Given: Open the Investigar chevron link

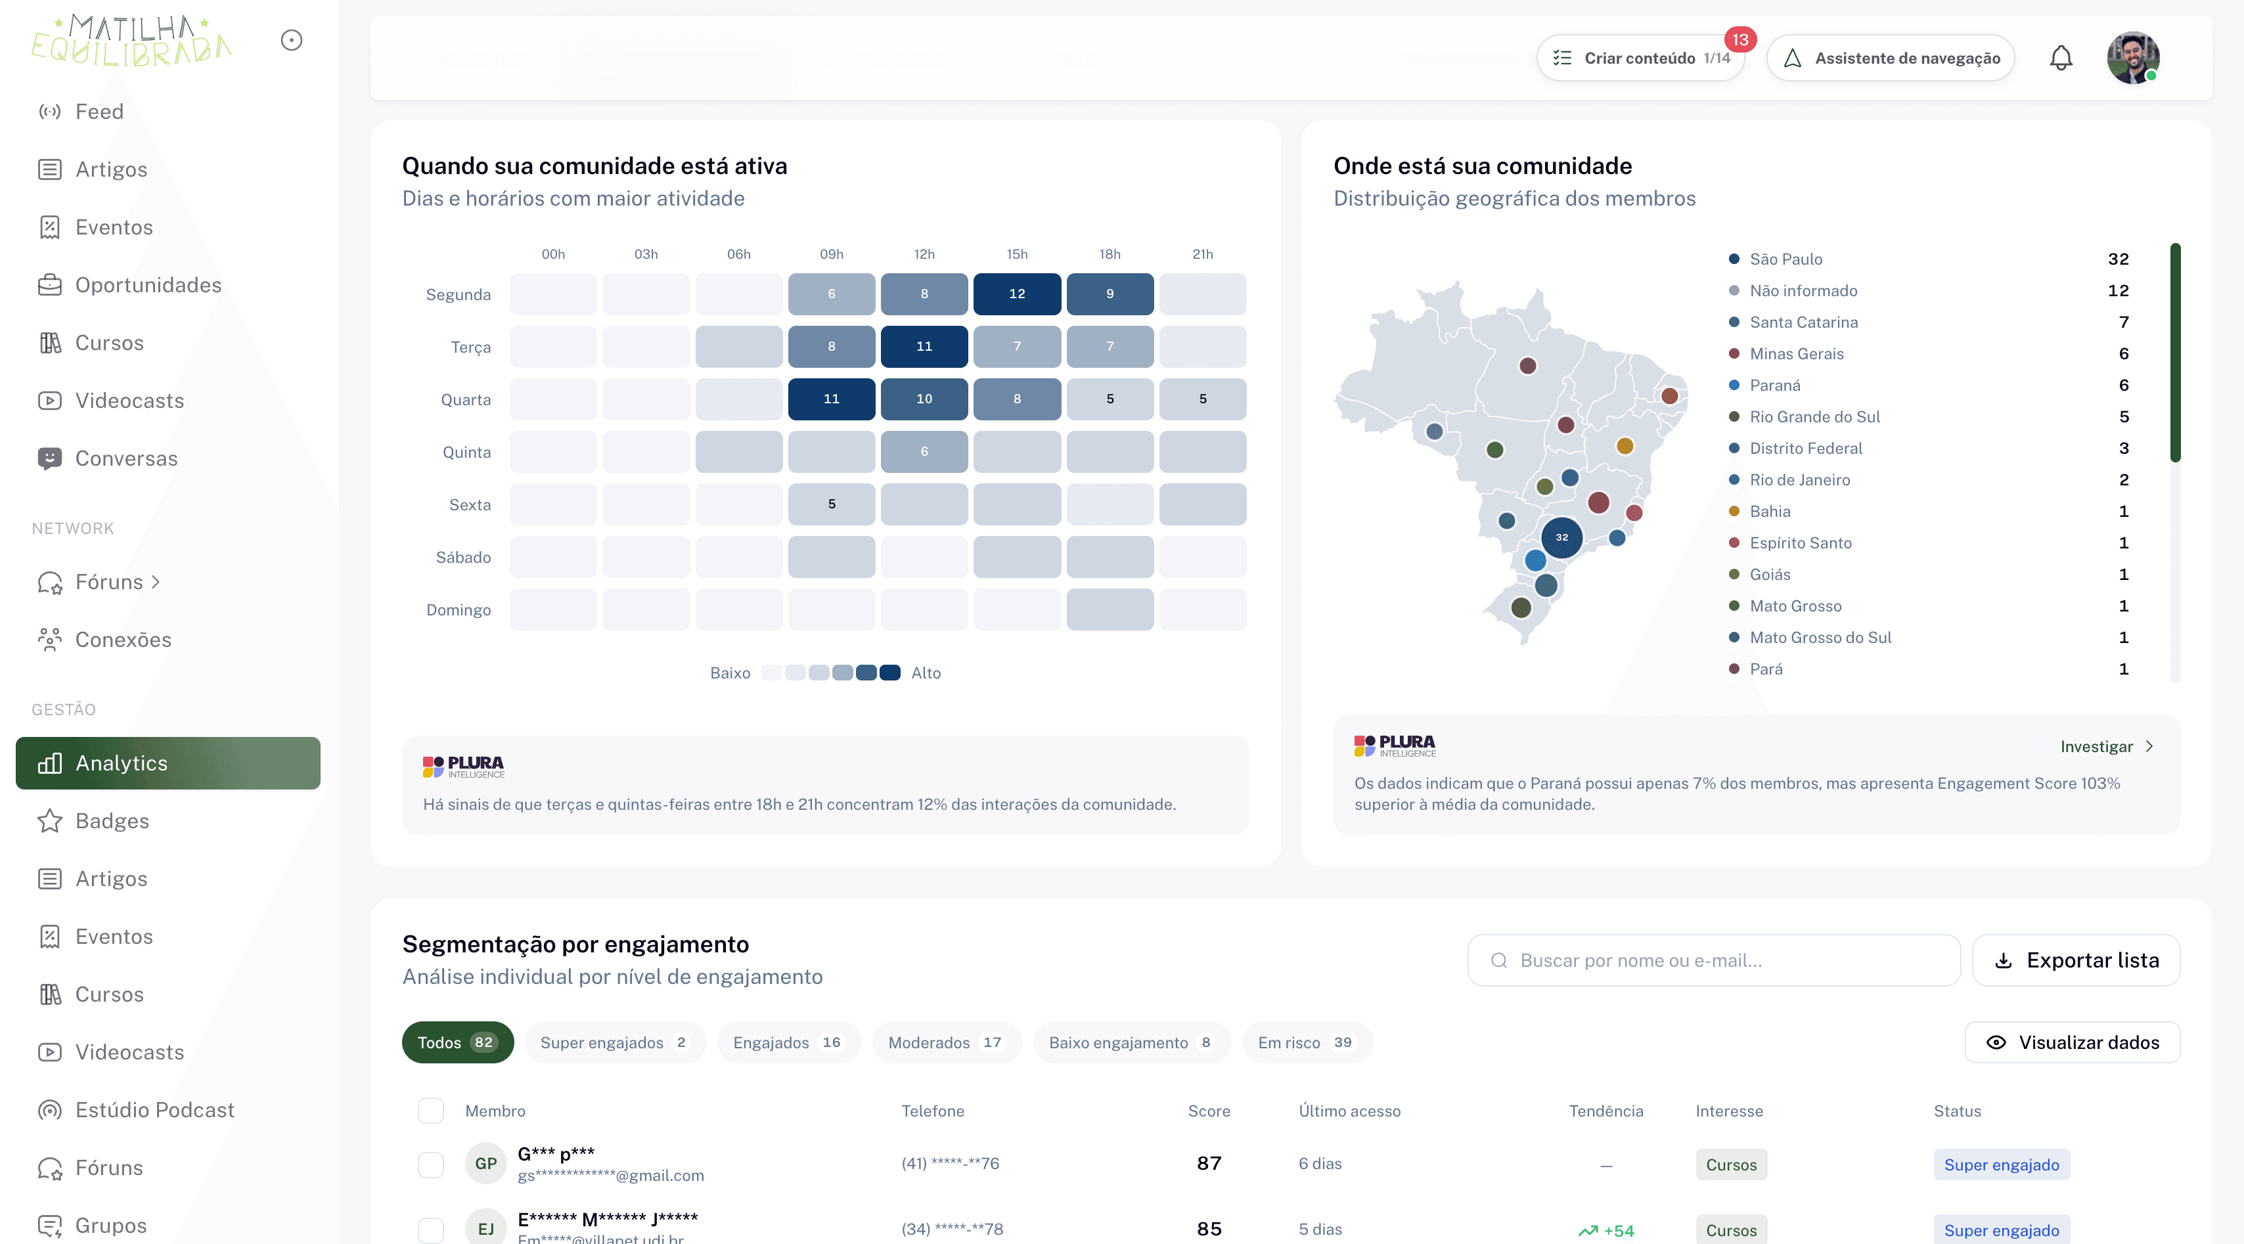Looking at the screenshot, I should (2107, 747).
